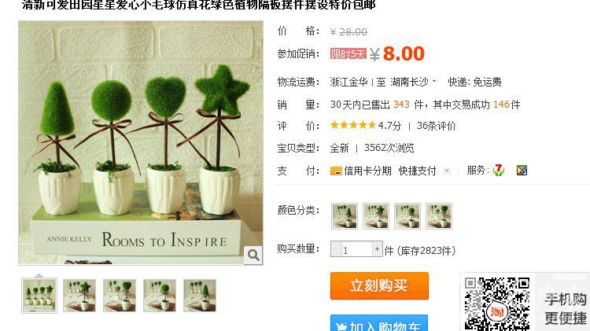Click the 7-day return service icon
The width and height of the screenshot is (590, 331).
point(499,171)
